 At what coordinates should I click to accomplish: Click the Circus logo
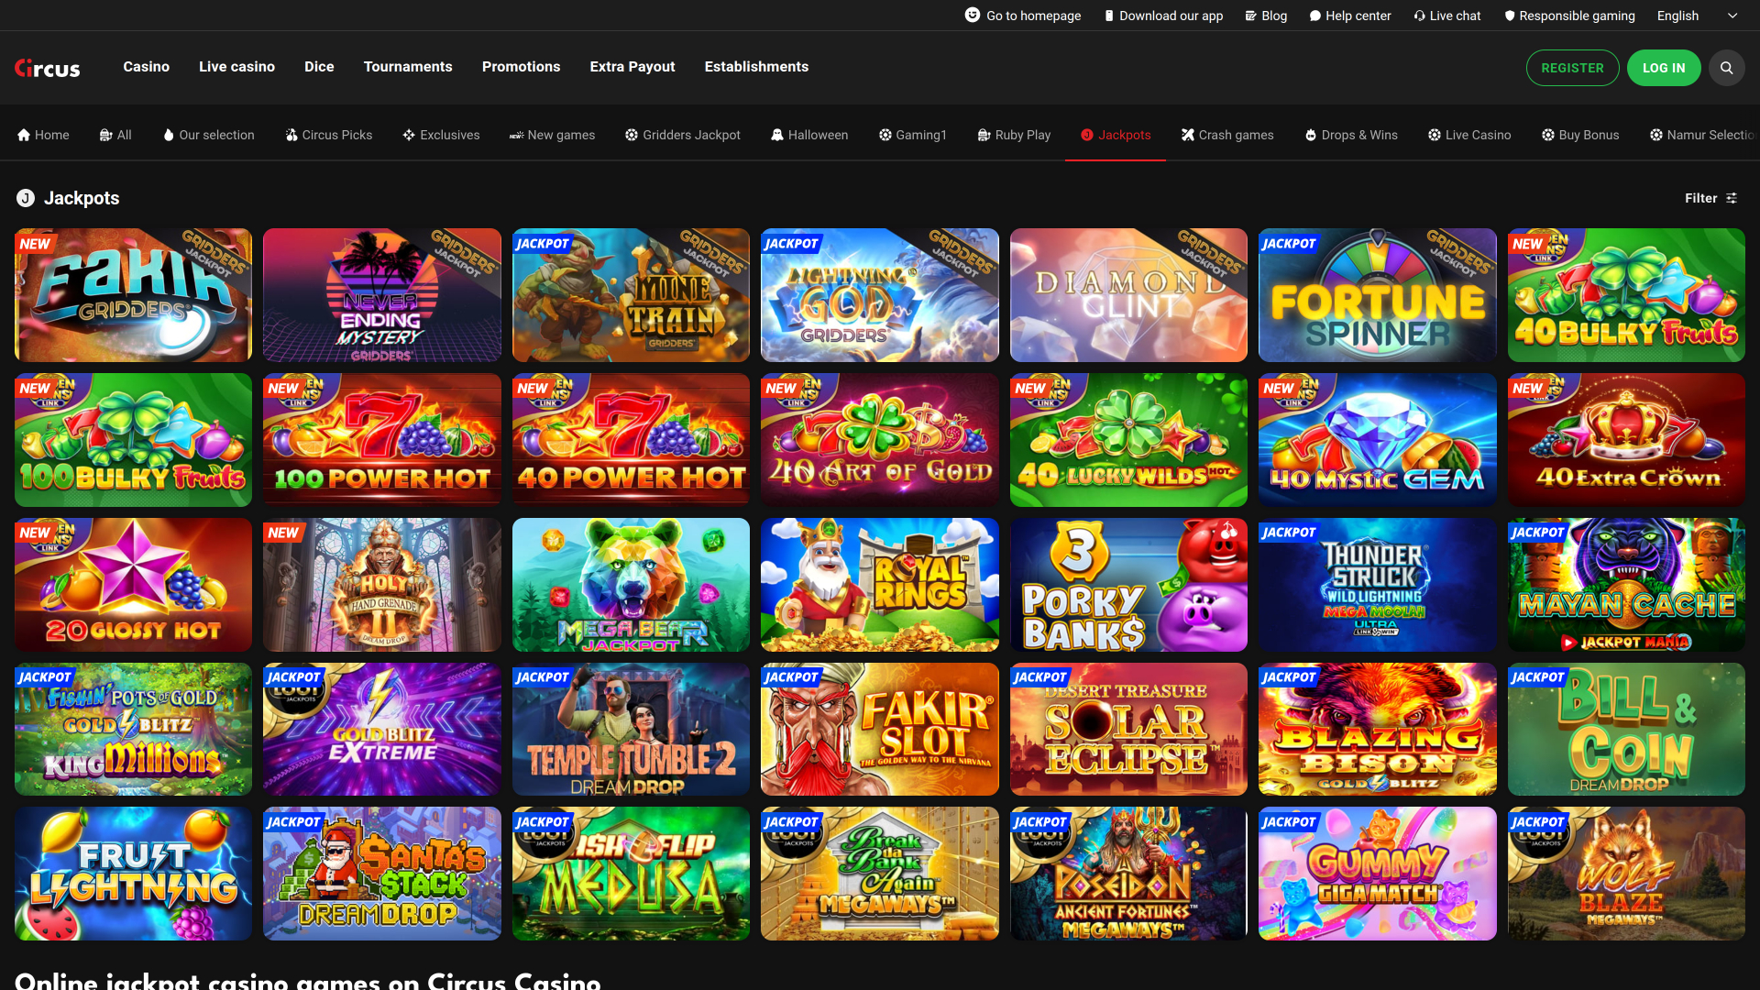(47, 67)
